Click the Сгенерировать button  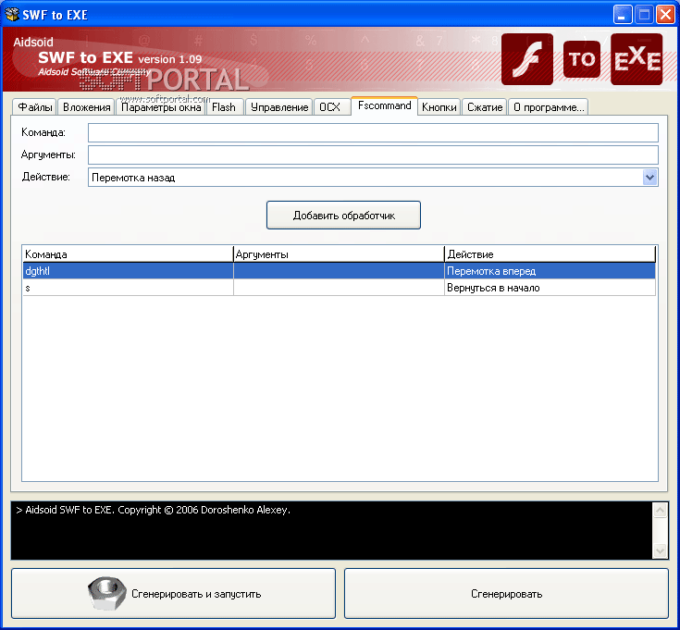(507, 594)
